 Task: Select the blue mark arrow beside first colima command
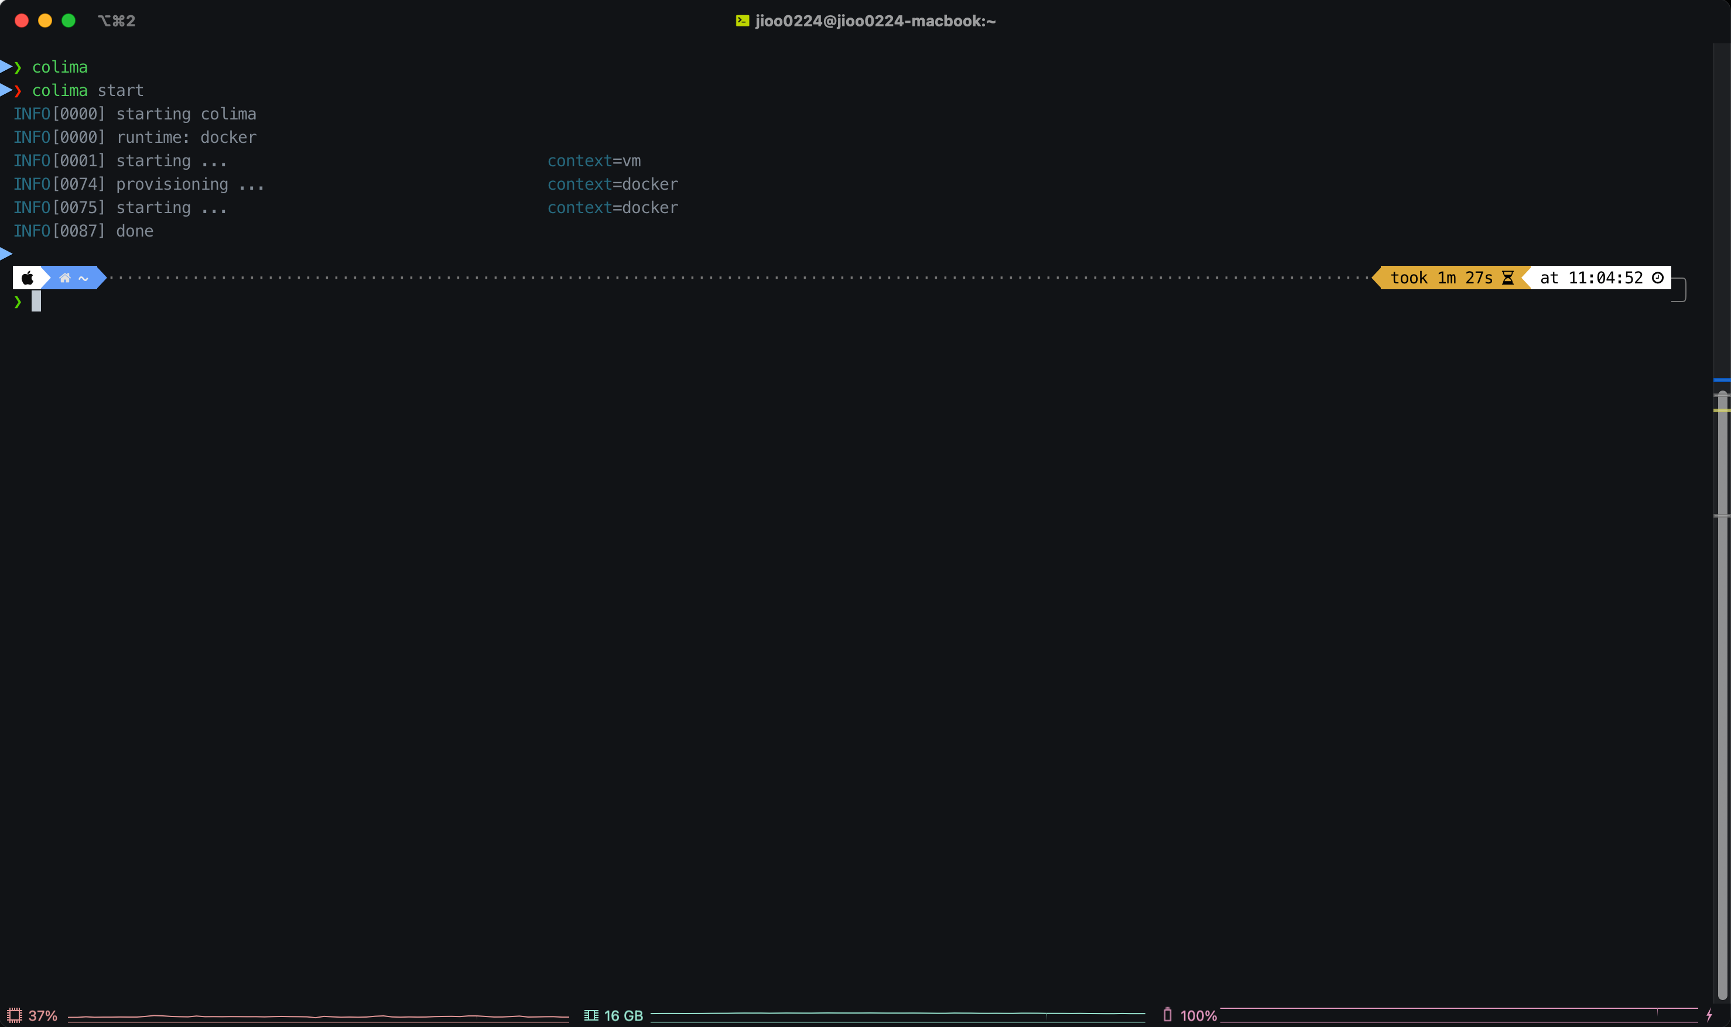coord(5,66)
